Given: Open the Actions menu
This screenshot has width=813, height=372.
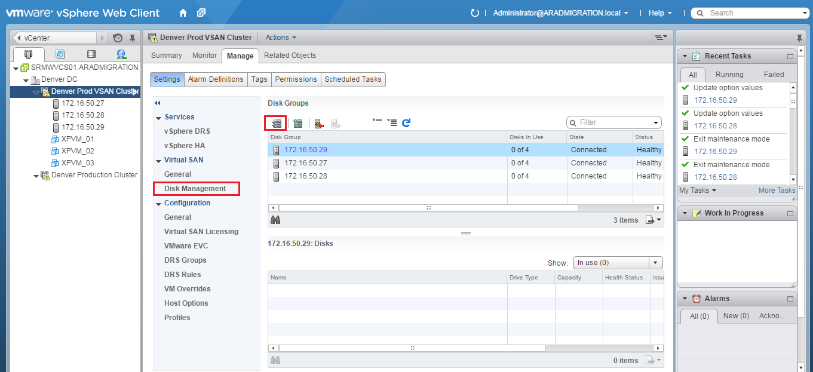Looking at the screenshot, I should [280, 37].
